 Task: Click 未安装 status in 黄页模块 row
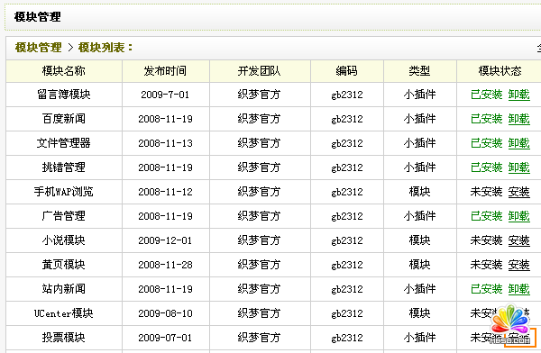487,265
